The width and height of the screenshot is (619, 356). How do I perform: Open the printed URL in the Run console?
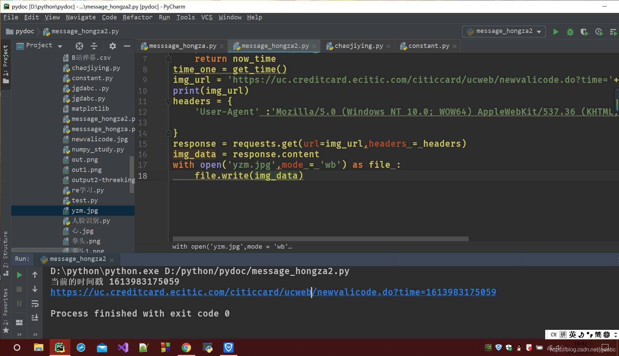point(272,292)
